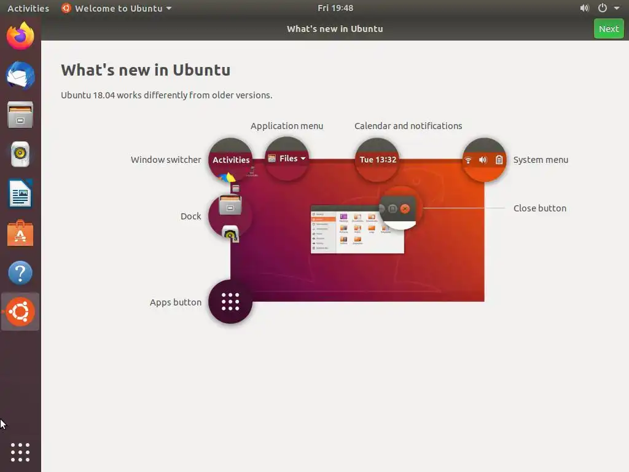Click the 'Dock' label
629x472 pixels.
190,216
